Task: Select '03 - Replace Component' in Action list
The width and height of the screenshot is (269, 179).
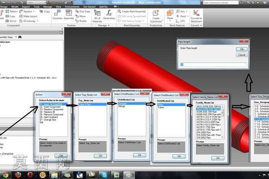Action: coord(52,109)
